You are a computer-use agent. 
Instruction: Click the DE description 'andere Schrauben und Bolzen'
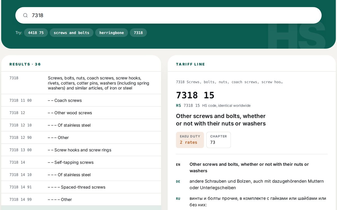257,184
